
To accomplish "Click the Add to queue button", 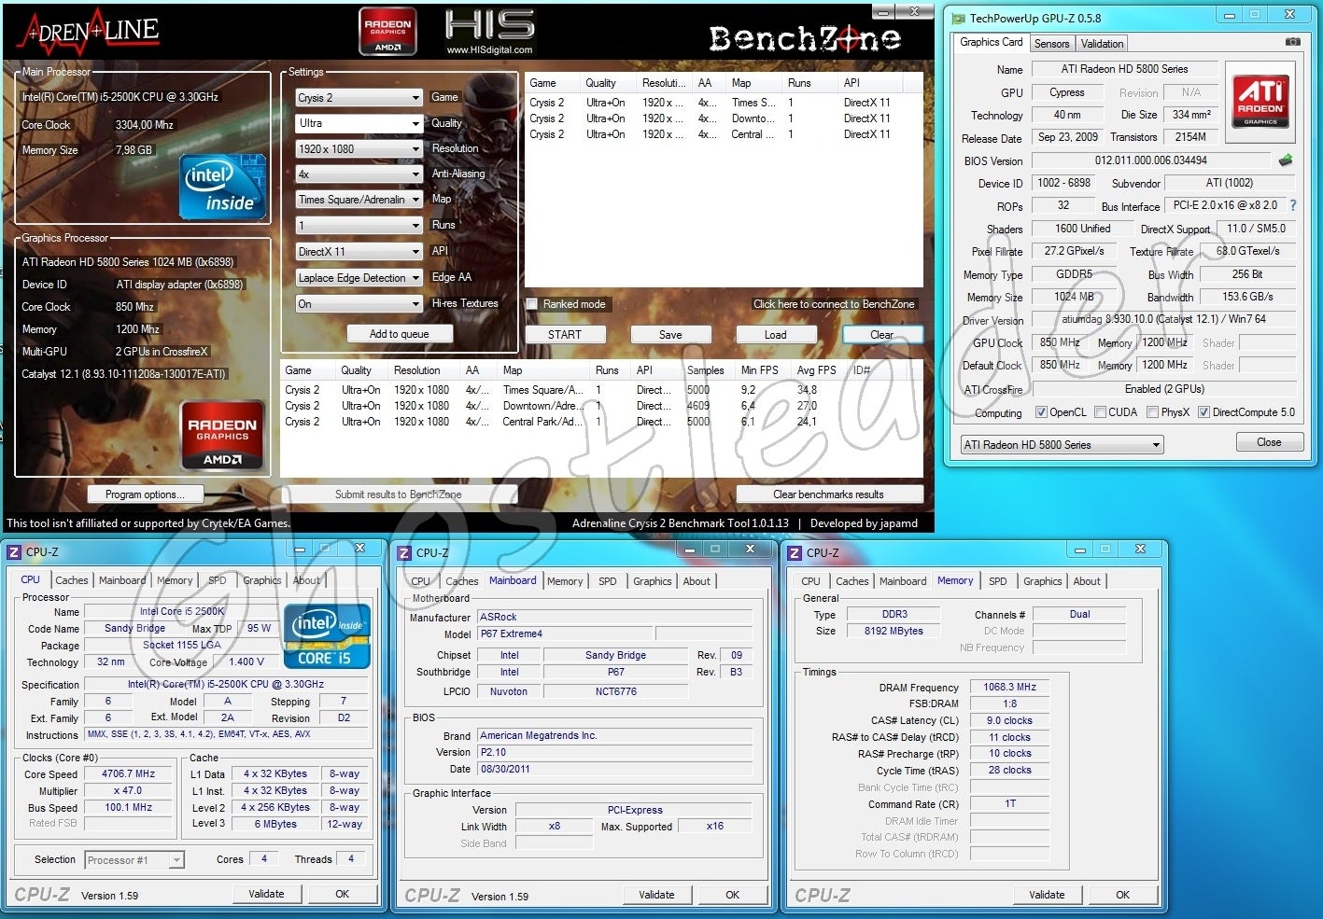I will [x=399, y=334].
